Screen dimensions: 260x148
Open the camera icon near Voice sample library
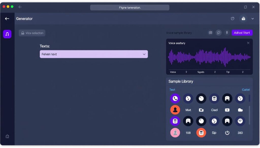(210, 32)
